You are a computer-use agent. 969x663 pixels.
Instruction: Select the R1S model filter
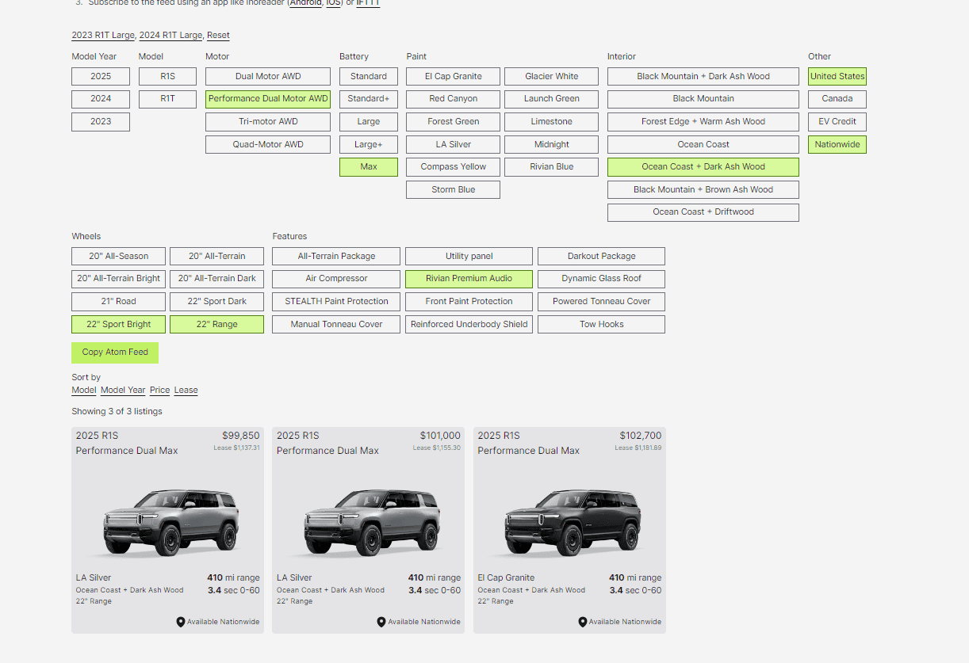167,77
